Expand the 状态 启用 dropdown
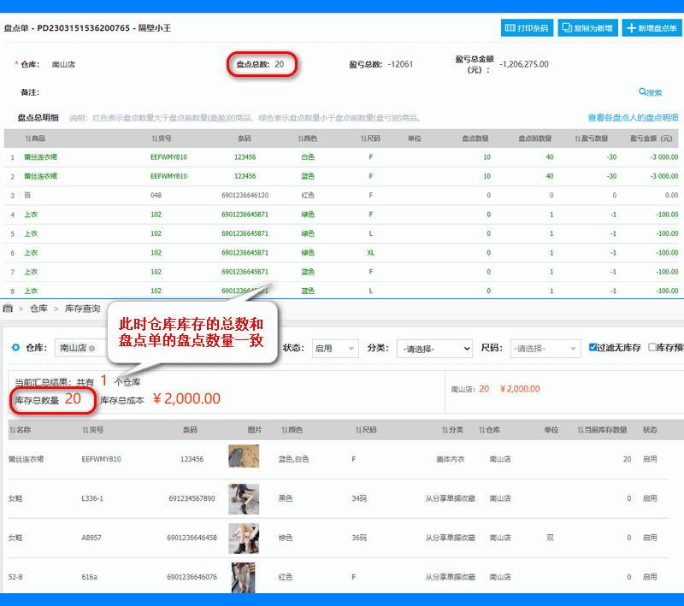The image size is (684, 606). pyautogui.click(x=335, y=349)
